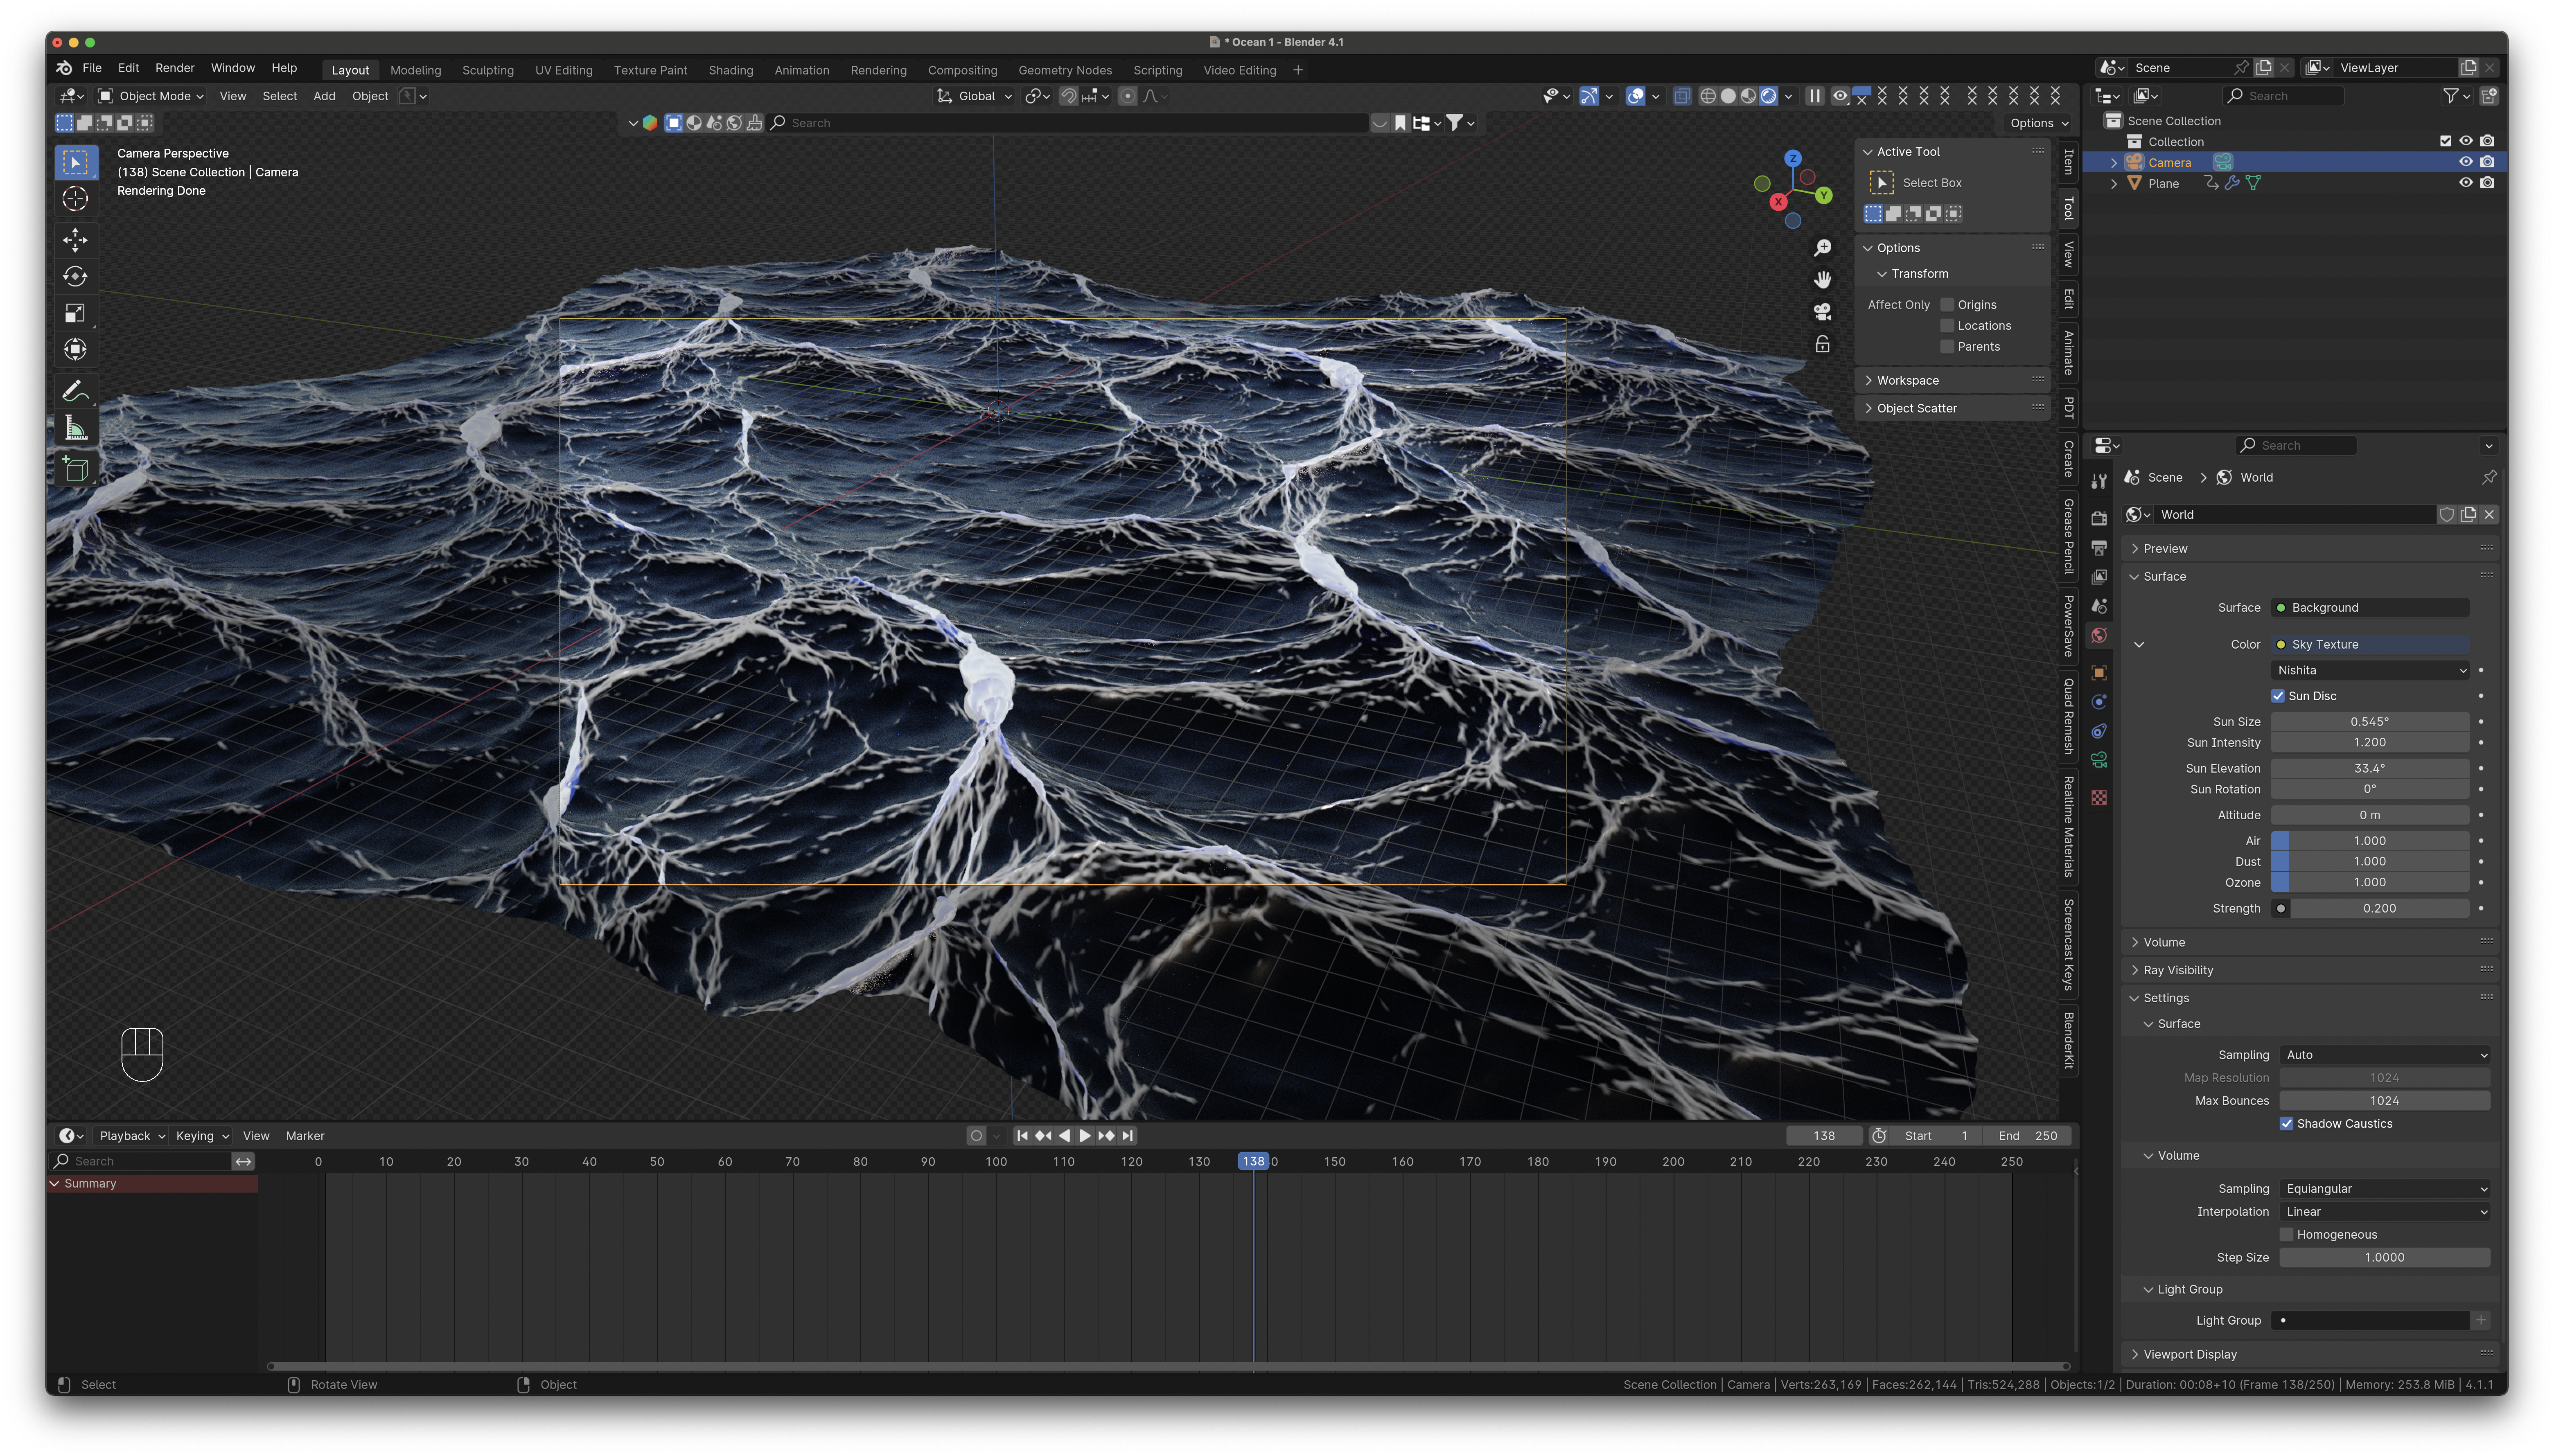Disable the Plane in renders

pyautogui.click(x=2487, y=183)
